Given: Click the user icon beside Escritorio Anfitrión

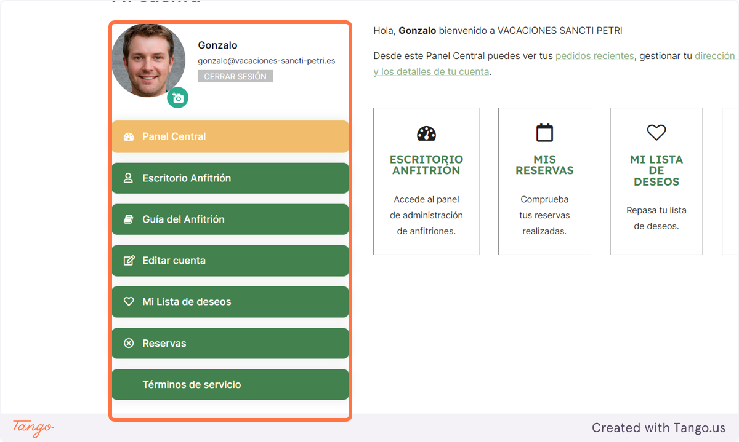Looking at the screenshot, I should [x=129, y=178].
